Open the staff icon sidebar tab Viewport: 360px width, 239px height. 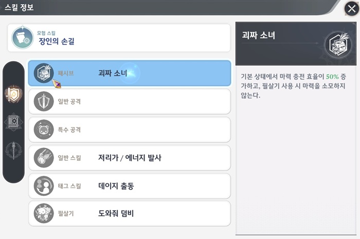pos(13,151)
